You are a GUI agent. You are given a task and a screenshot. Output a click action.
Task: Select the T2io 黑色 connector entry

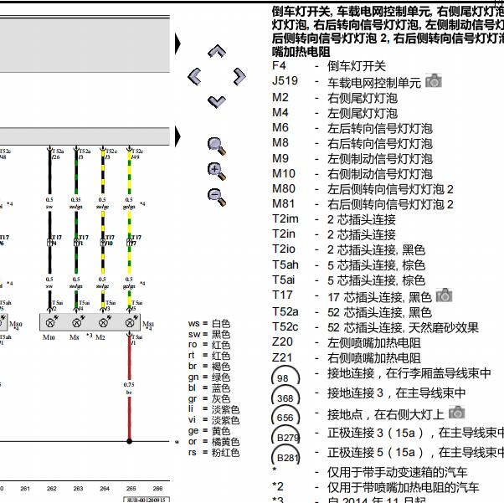[x=348, y=249]
